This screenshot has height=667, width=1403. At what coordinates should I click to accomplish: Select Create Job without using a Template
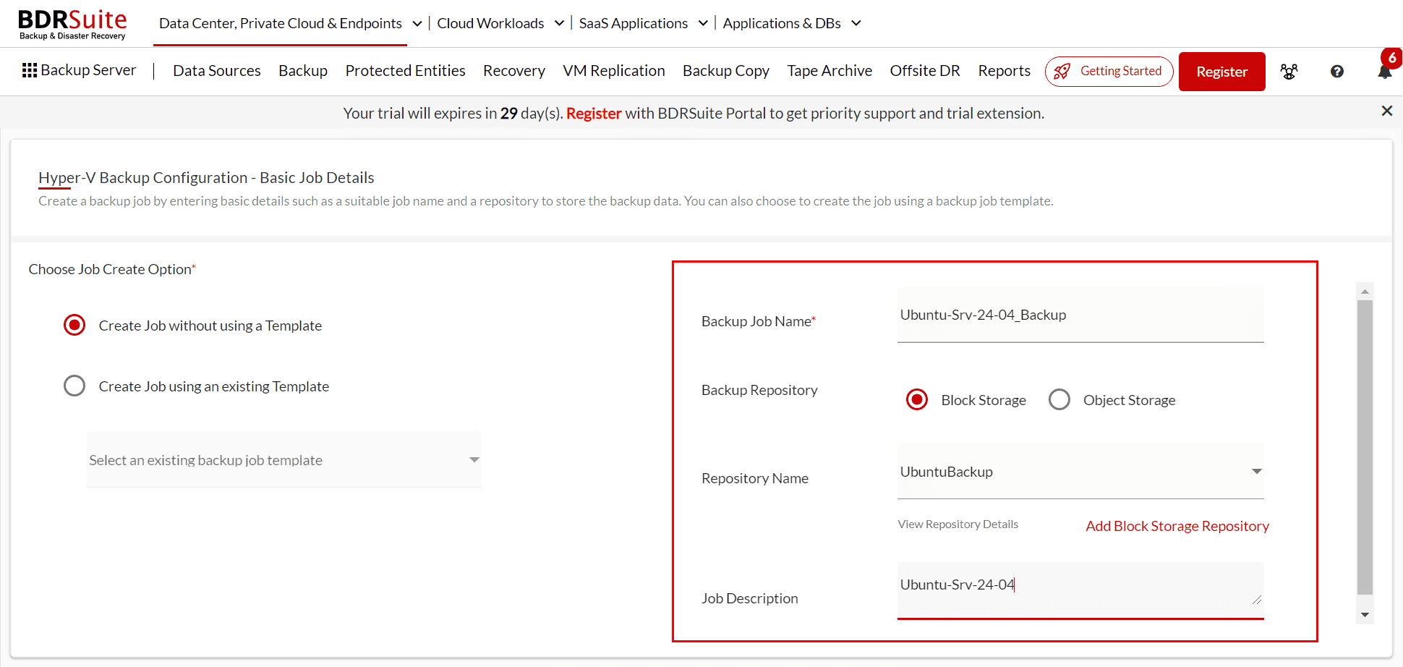tap(74, 325)
